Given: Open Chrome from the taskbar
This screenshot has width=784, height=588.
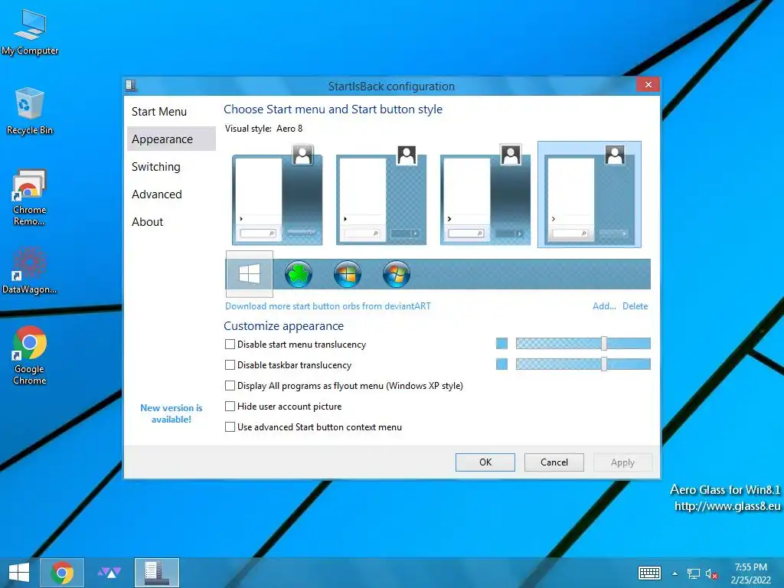Looking at the screenshot, I should [62, 573].
